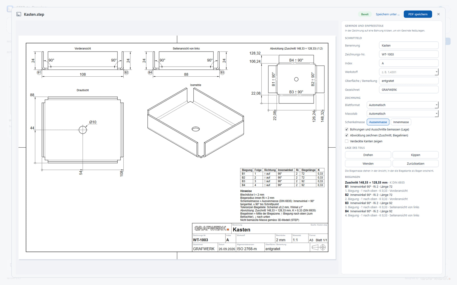The width and height of the screenshot is (457, 285).
Task: Click the Kasten title in the title block
Action: tap(241, 230)
